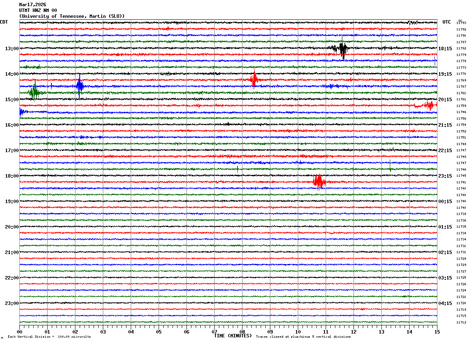Click the DC value '11793'
The width and height of the screenshot is (468, 342).
click(x=461, y=23)
